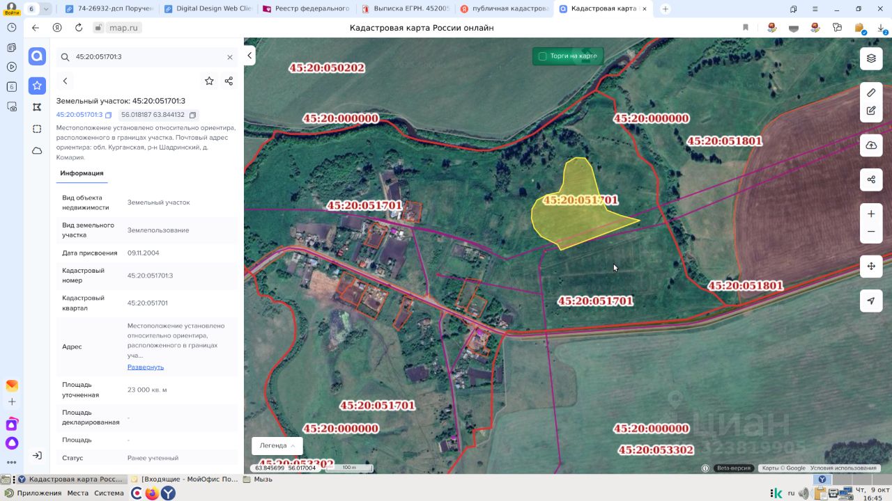Open the tab manager bookmarks icon at top right
Image resolution: width=892 pixels, height=501 pixels.
click(x=794, y=9)
